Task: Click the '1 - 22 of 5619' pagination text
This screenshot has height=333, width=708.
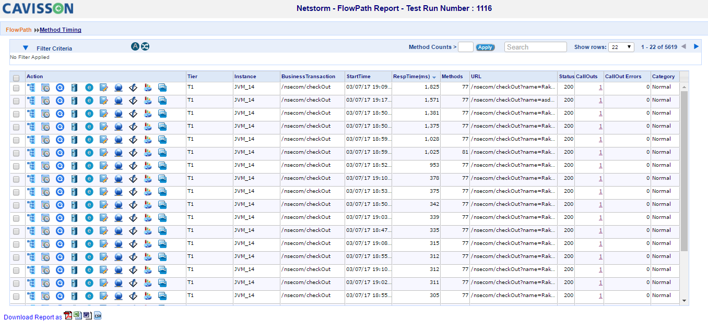Action: click(x=659, y=47)
